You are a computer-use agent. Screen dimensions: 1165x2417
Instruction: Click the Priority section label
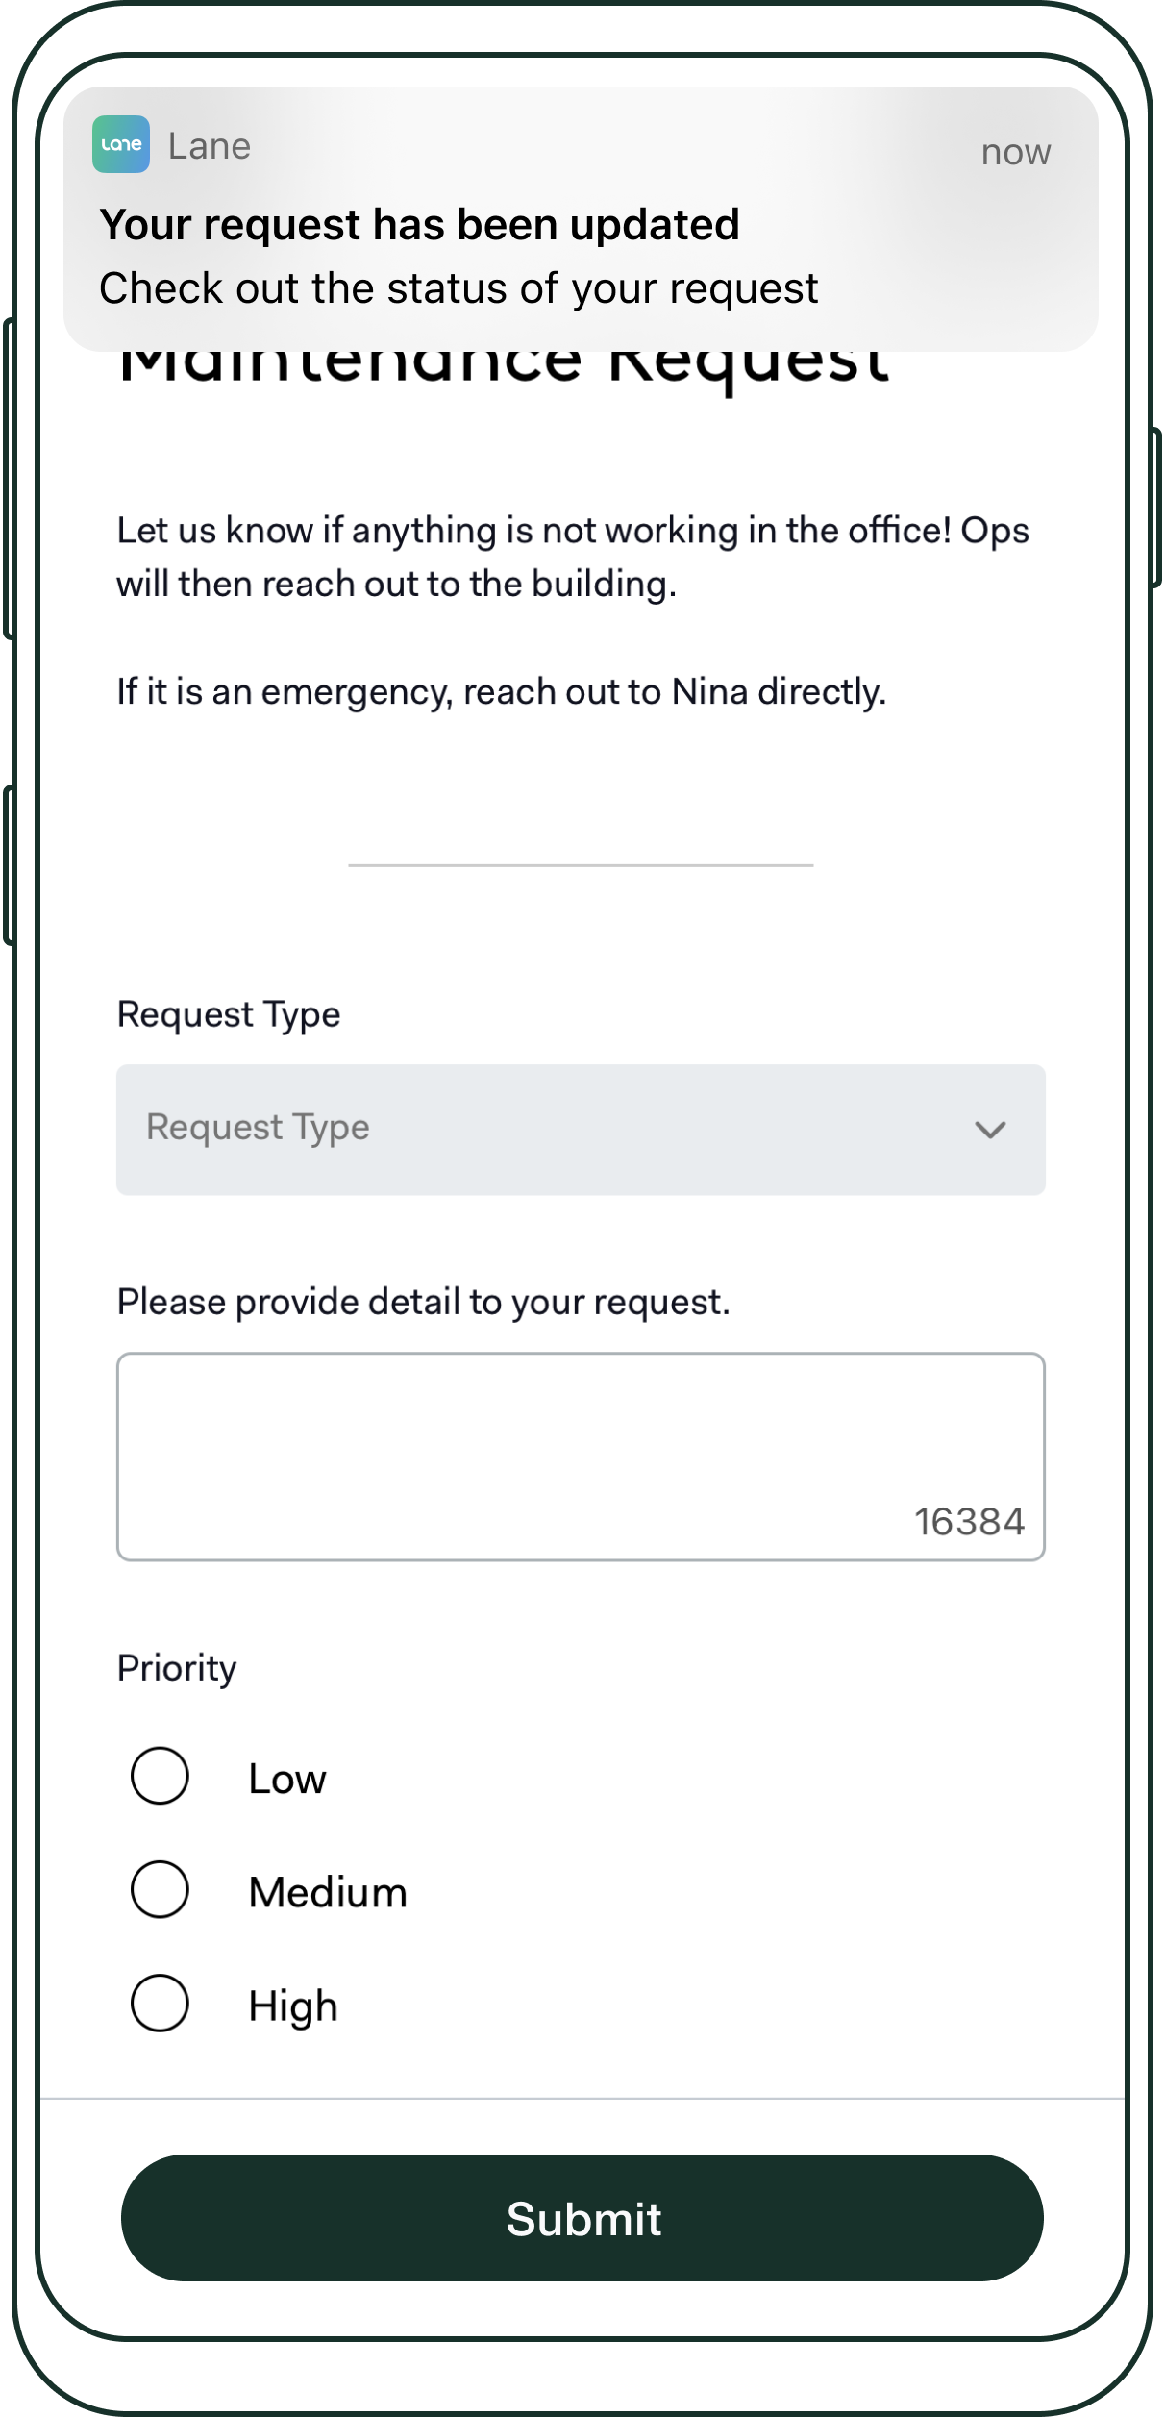tap(177, 1668)
